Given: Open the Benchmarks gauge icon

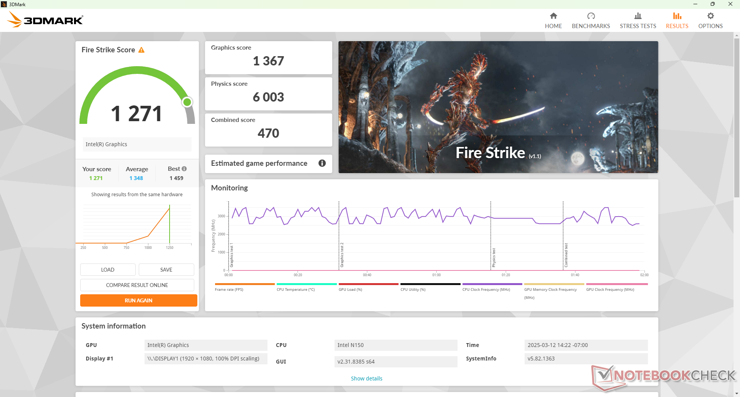Looking at the screenshot, I should (591, 16).
